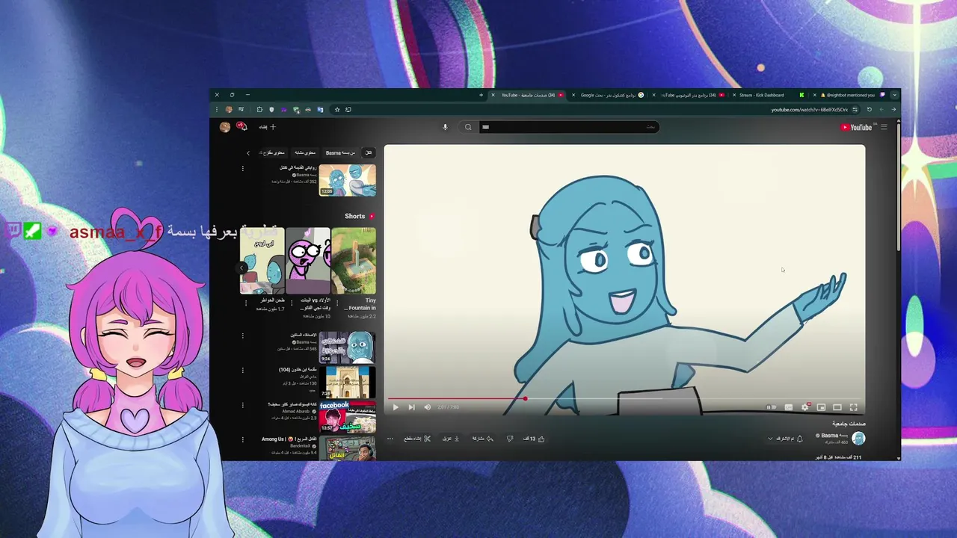Open the share button under the video

[x=483, y=439]
